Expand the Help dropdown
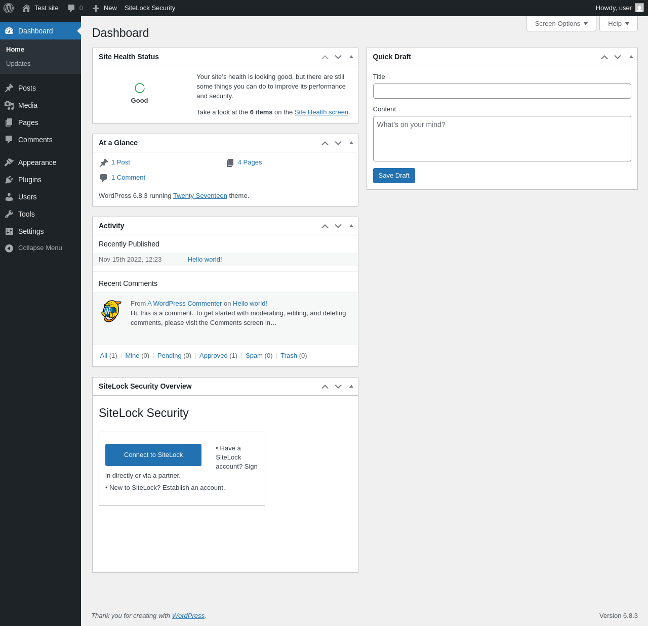Viewport: 648px width, 626px height. point(619,24)
